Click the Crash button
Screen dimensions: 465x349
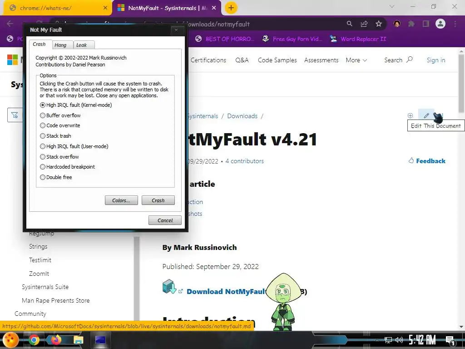pyautogui.click(x=158, y=200)
